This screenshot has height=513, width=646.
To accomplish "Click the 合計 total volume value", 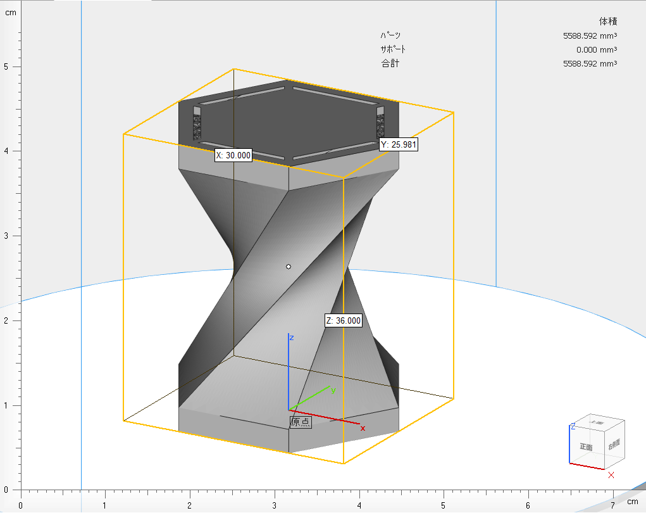I will (x=590, y=63).
